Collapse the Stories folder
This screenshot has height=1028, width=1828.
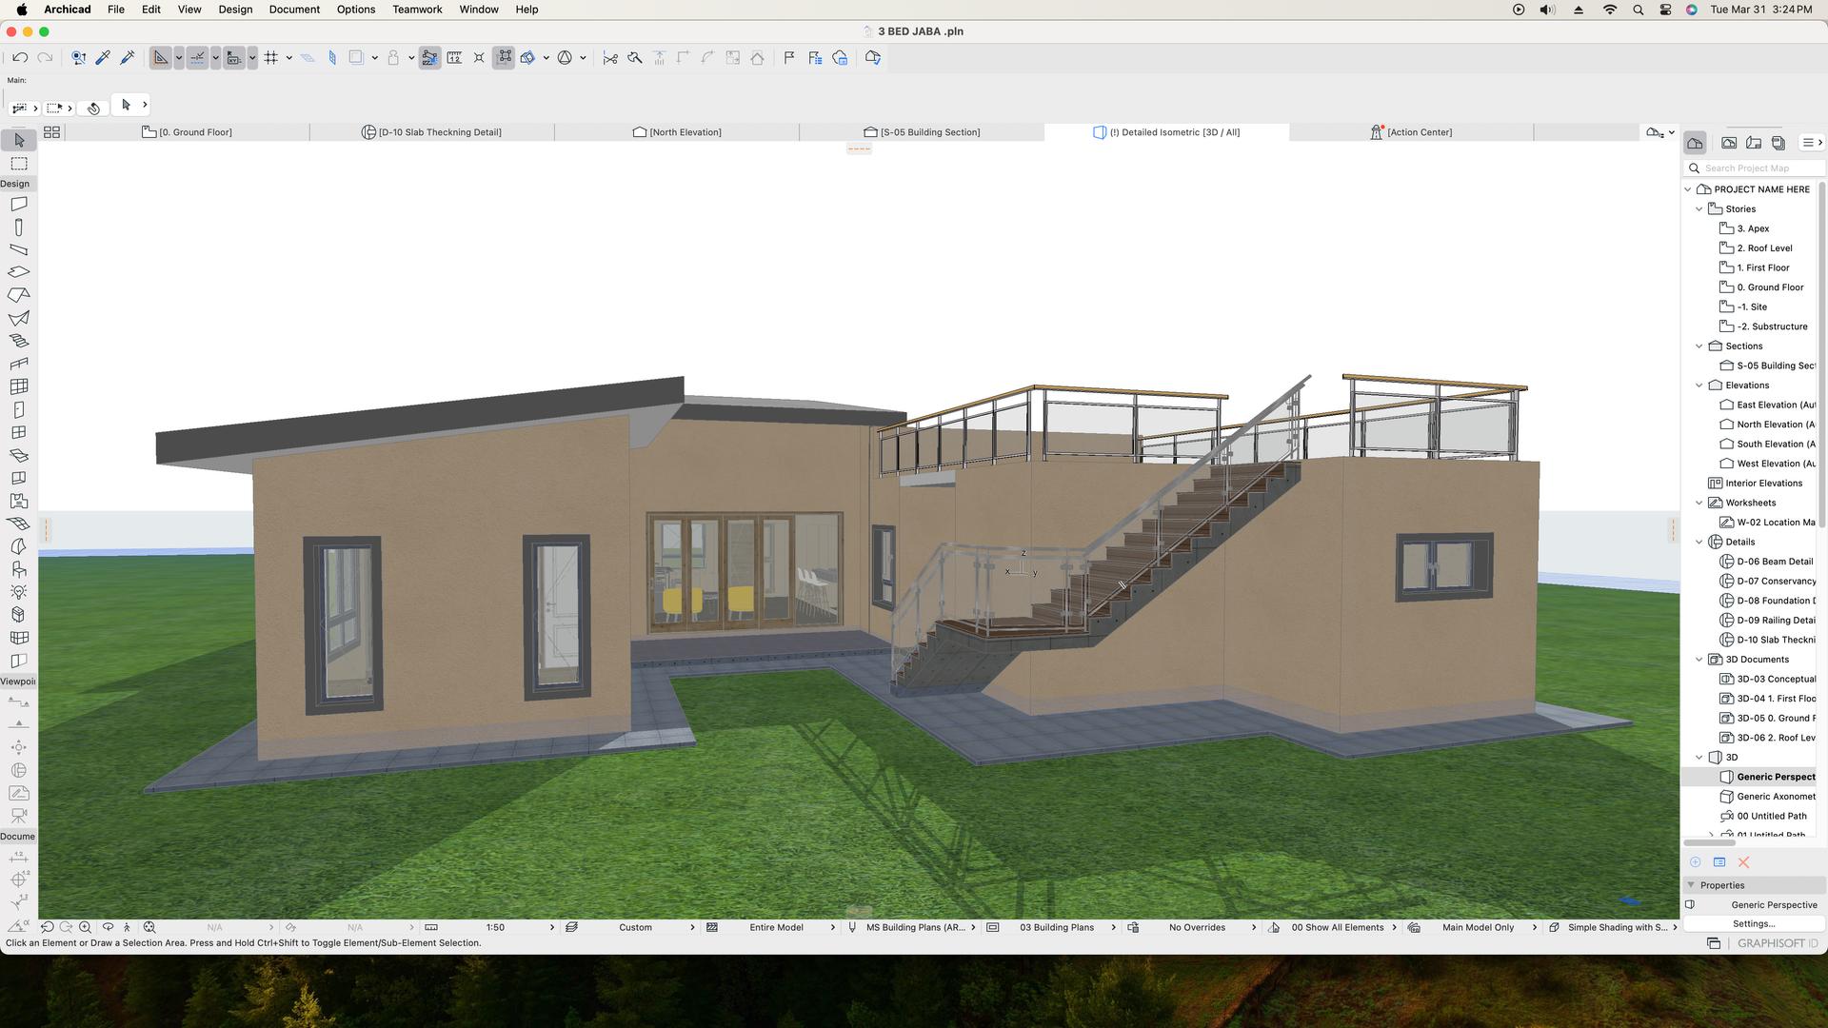[x=1699, y=209]
